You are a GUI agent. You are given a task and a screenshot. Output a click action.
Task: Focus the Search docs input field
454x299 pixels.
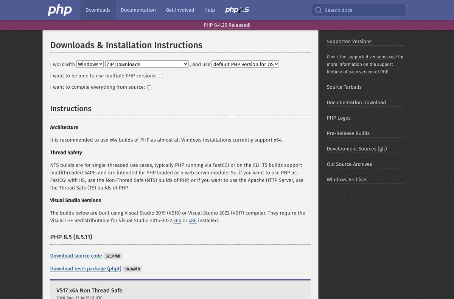(x=359, y=10)
